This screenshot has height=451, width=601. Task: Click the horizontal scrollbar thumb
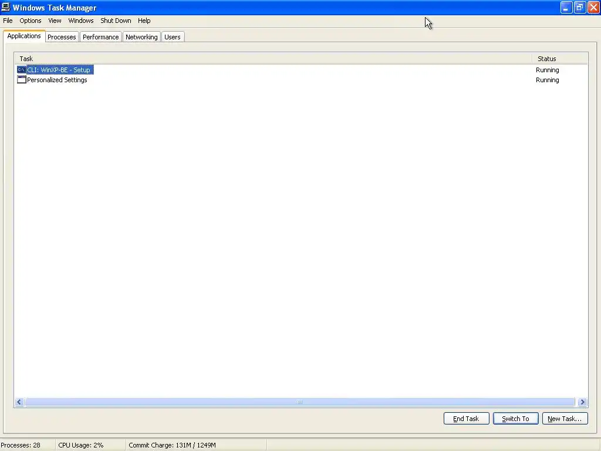[x=300, y=402]
